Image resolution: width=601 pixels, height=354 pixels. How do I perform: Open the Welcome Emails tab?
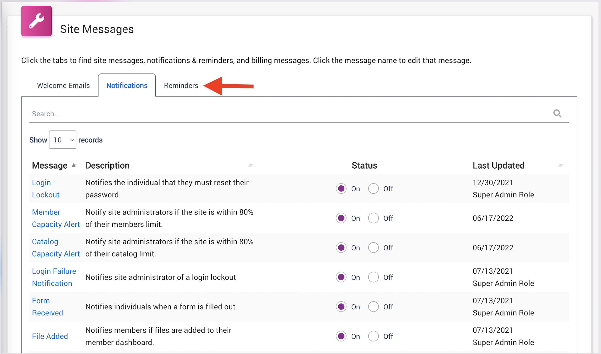(63, 85)
